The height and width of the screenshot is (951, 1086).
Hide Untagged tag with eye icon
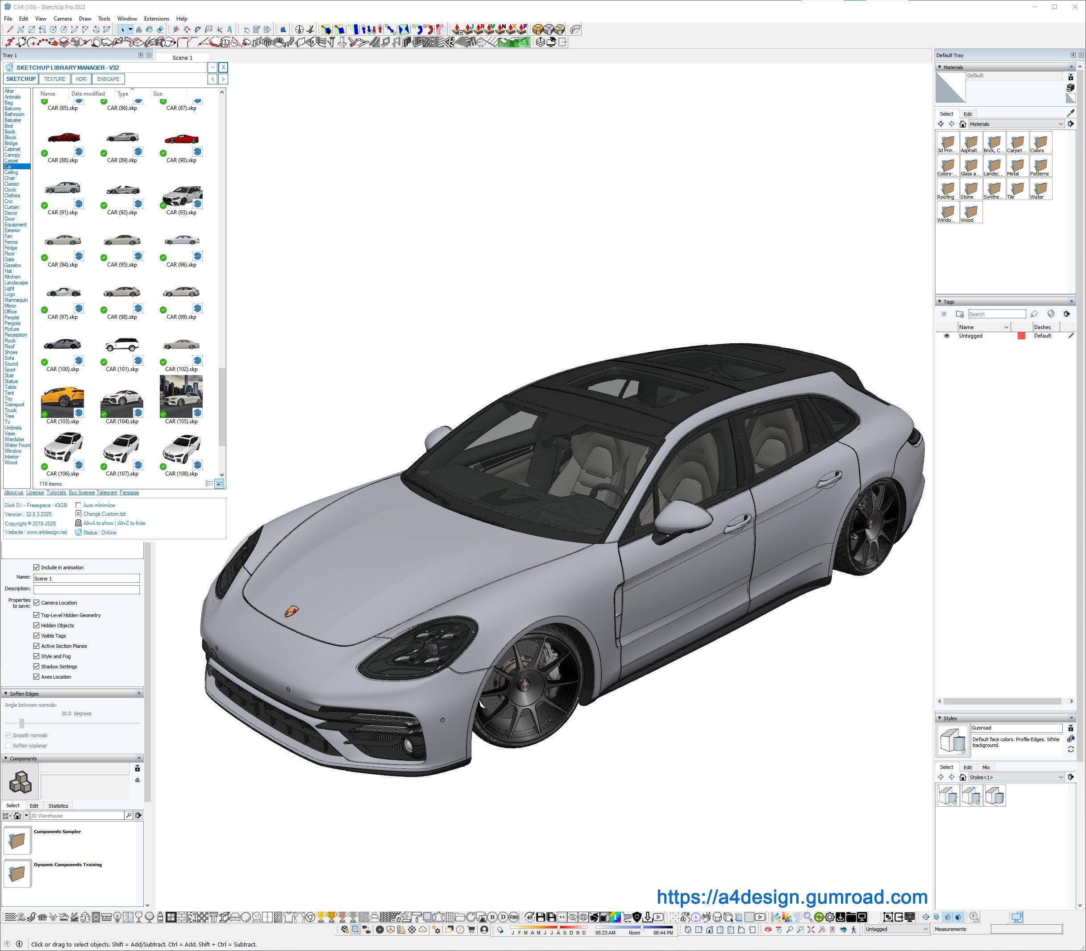[x=946, y=335]
